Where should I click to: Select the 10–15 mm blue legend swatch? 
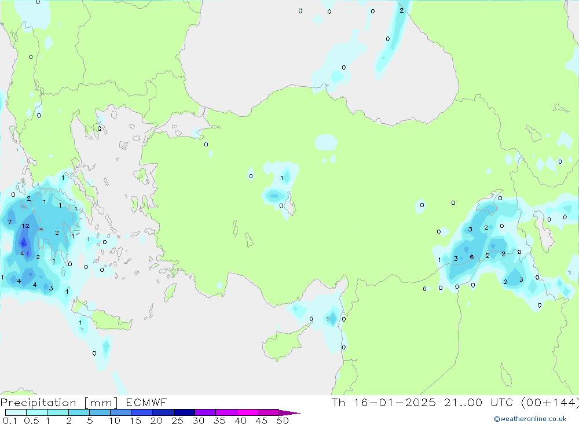coord(121,412)
